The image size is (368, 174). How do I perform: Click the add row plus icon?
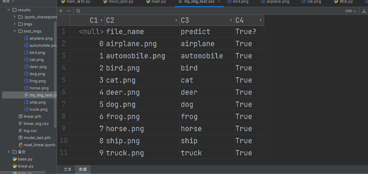(61, 11)
